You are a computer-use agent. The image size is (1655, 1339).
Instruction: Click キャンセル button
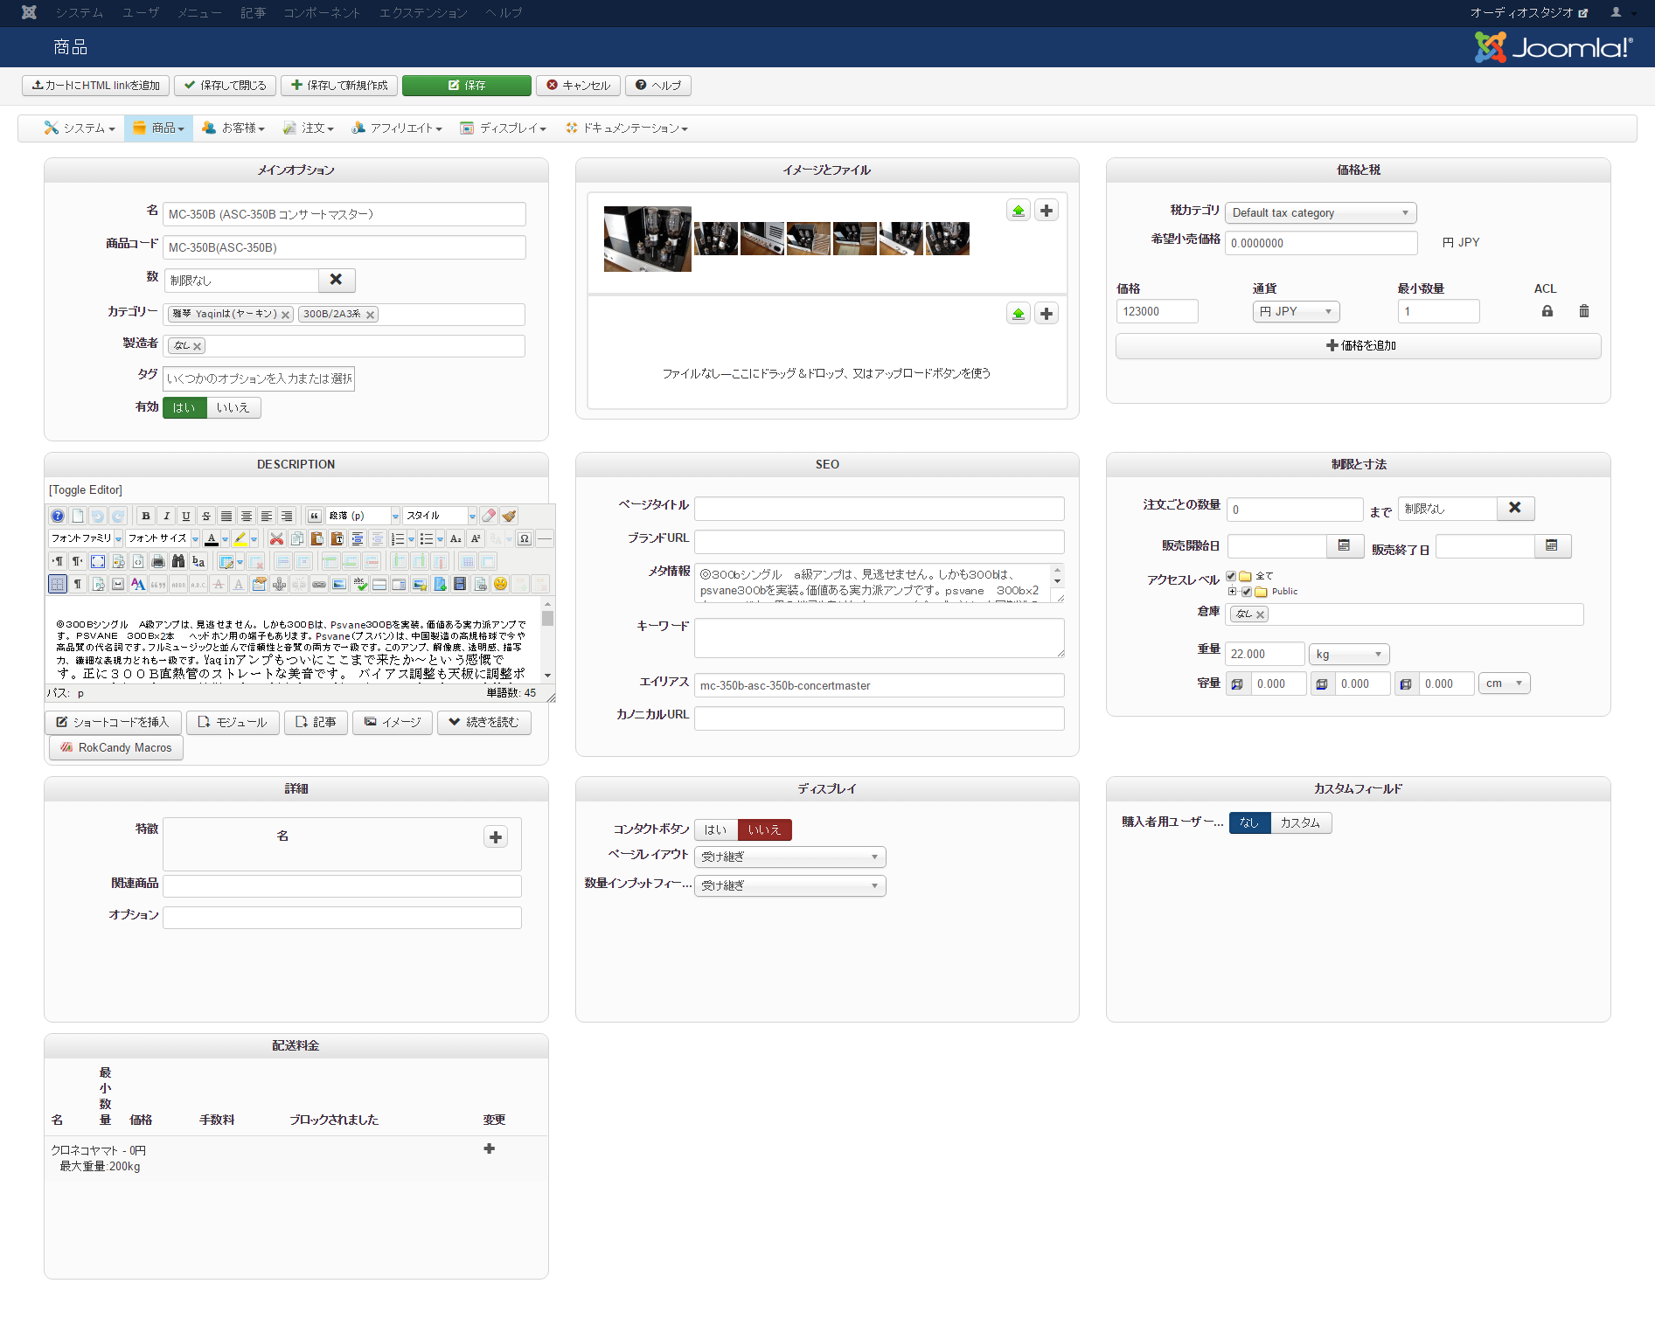coord(579,85)
